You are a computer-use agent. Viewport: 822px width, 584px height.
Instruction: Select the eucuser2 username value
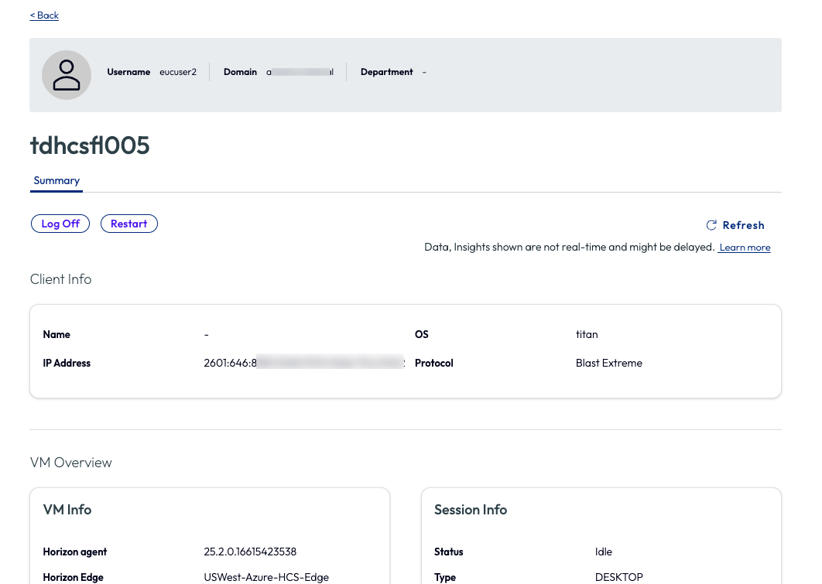(178, 72)
